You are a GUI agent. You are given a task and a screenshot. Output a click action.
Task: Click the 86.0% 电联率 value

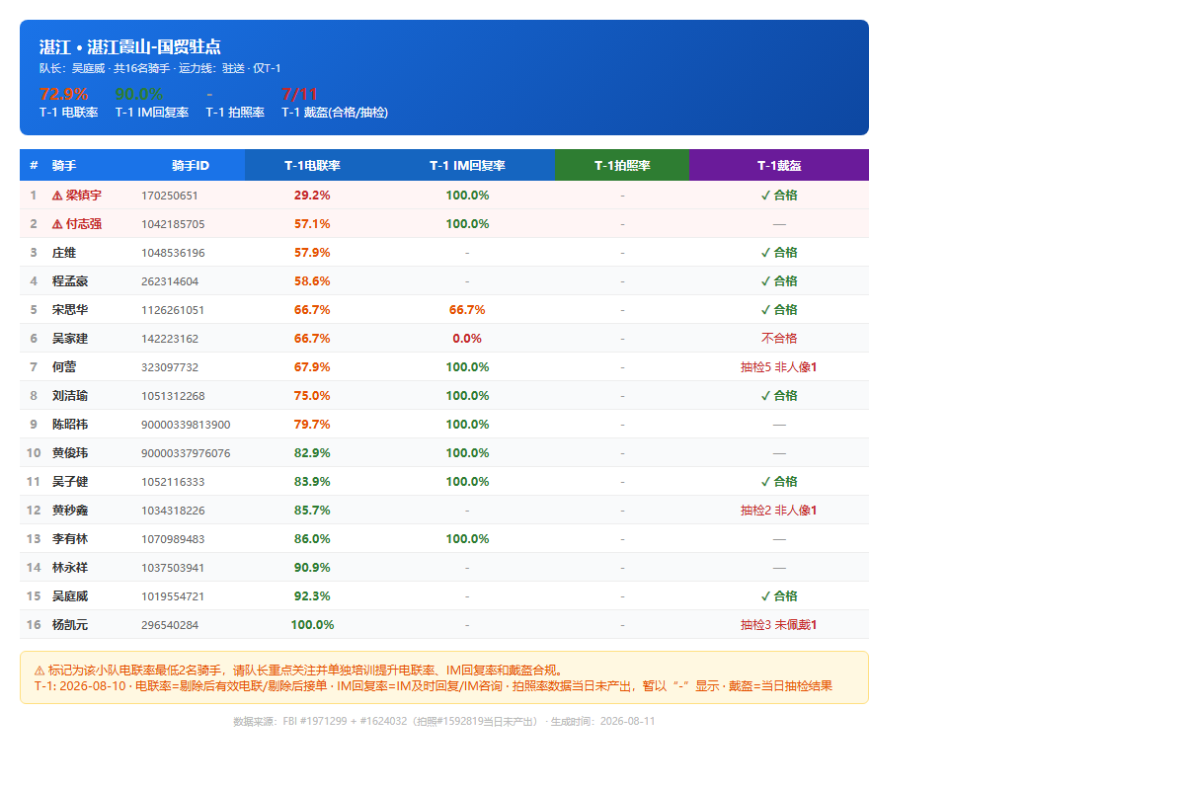click(312, 539)
